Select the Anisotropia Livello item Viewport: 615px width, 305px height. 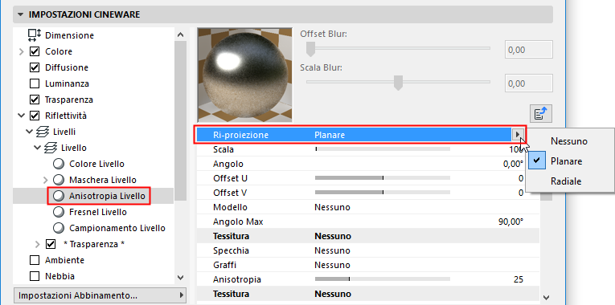[107, 196]
